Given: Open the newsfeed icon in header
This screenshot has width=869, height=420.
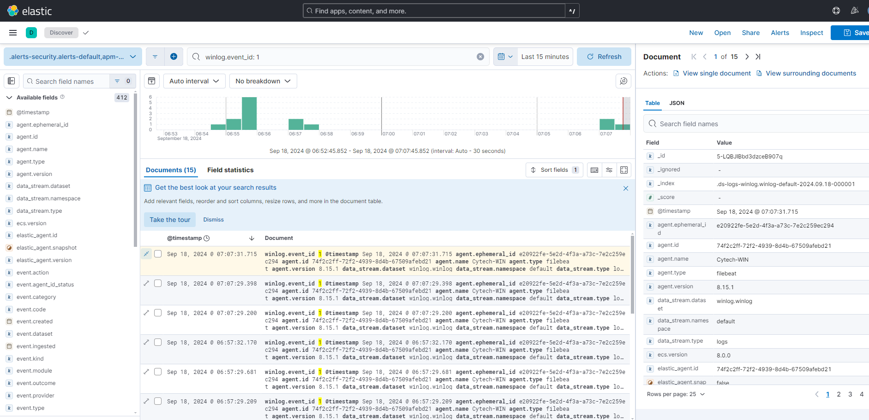Looking at the screenshot, I should coord(855,11).
